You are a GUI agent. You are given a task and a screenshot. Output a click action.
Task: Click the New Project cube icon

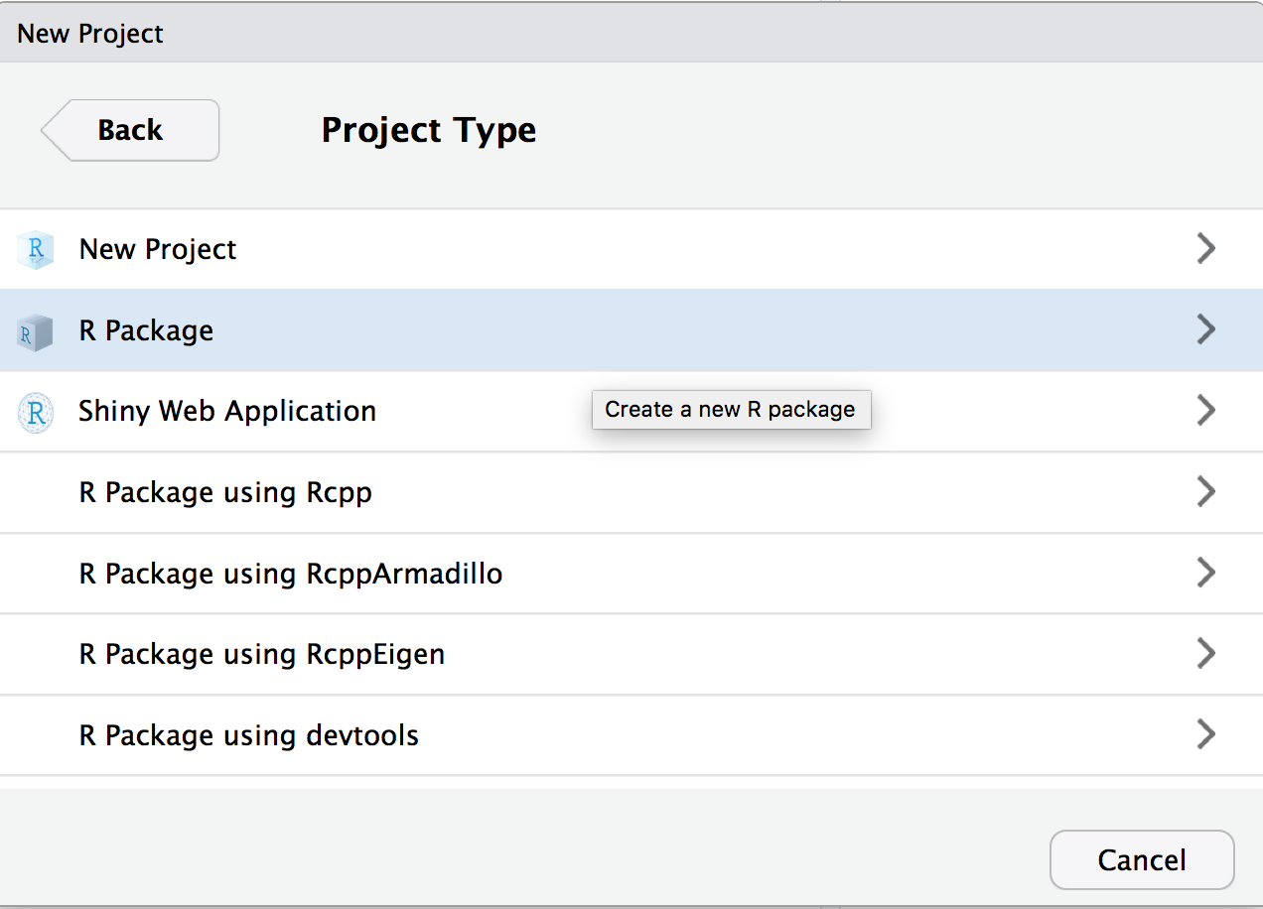[x=36, y=250]
